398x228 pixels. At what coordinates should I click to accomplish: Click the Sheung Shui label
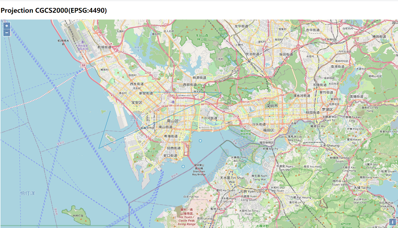point(329,147)
